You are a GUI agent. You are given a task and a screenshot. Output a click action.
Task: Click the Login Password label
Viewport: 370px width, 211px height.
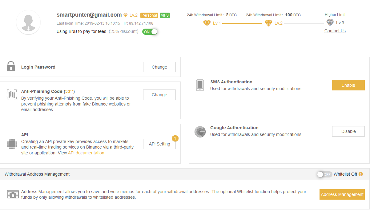[38, 67]
